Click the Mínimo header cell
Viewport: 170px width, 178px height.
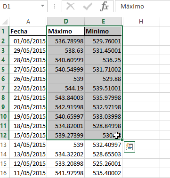pyautogui.click(x=103, y=31)
